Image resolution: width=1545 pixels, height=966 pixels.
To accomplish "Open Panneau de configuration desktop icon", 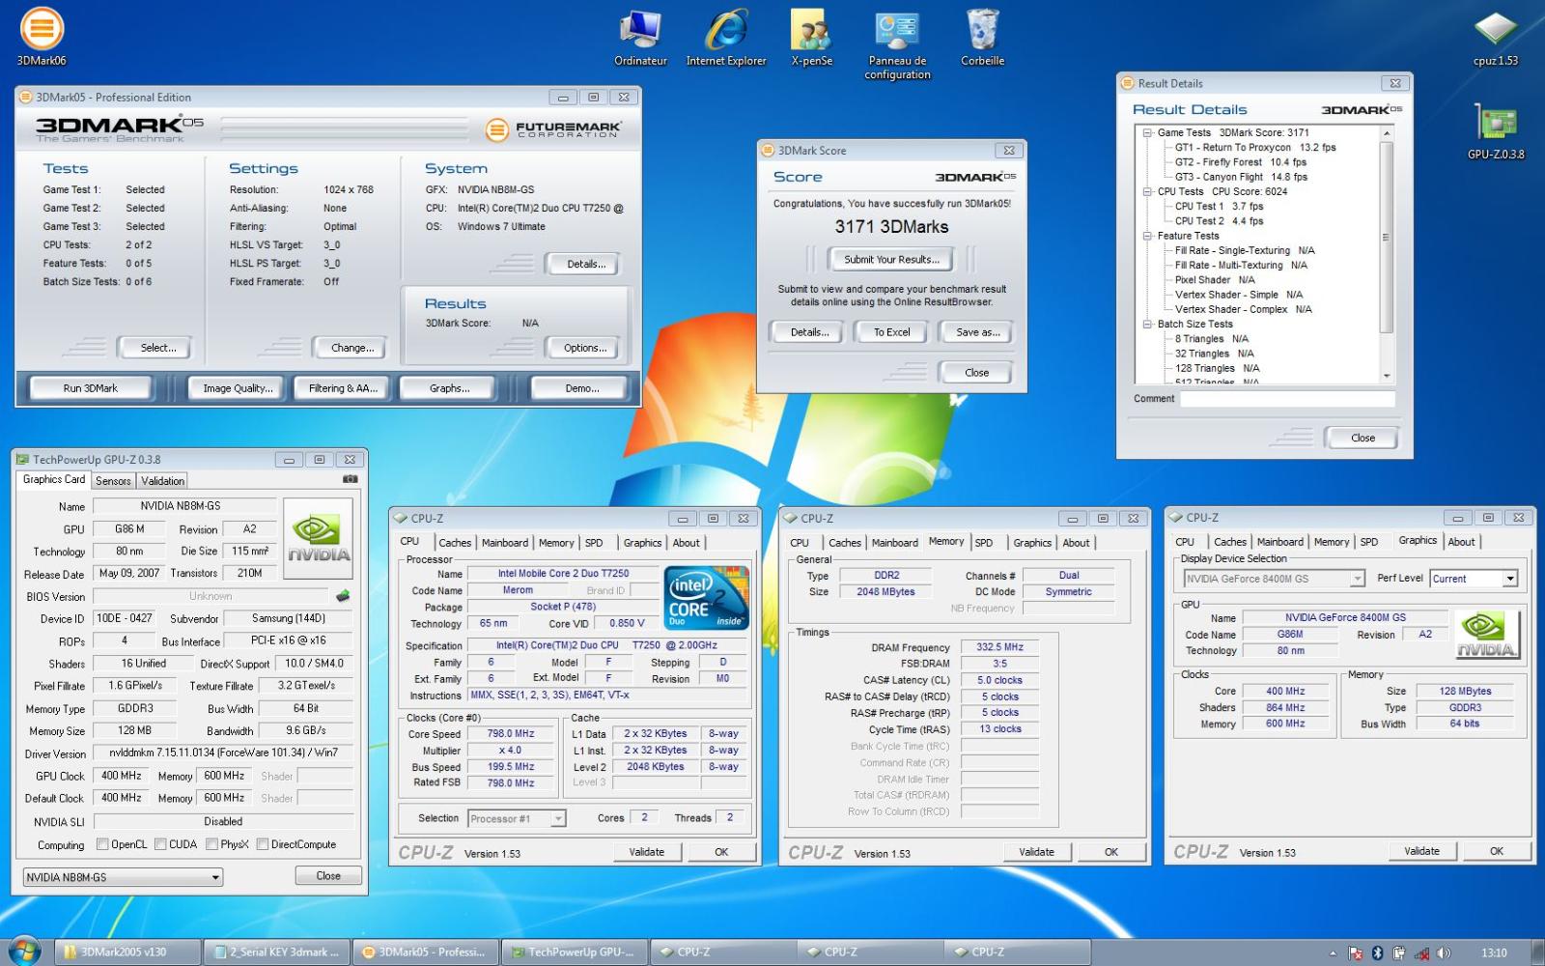I will pyautogui.click(x=897, y=44).
